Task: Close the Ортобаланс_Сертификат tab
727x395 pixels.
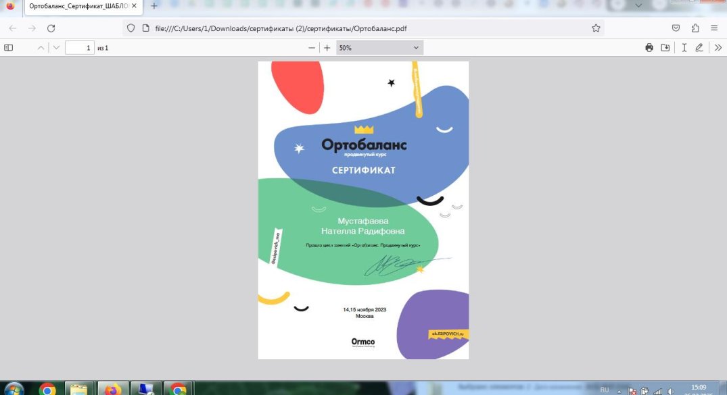Action: (134, 6)
